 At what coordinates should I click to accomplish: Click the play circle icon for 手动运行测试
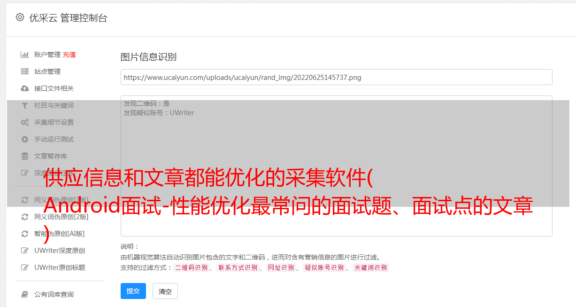click(x=25, y=139)
